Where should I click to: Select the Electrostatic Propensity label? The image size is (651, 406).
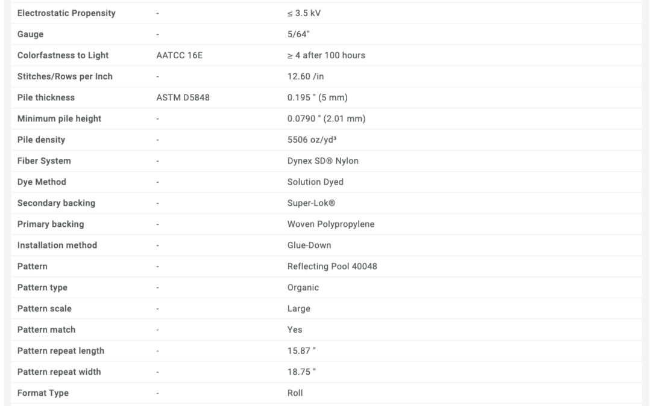pyautogui.click(x=66, y=13)
